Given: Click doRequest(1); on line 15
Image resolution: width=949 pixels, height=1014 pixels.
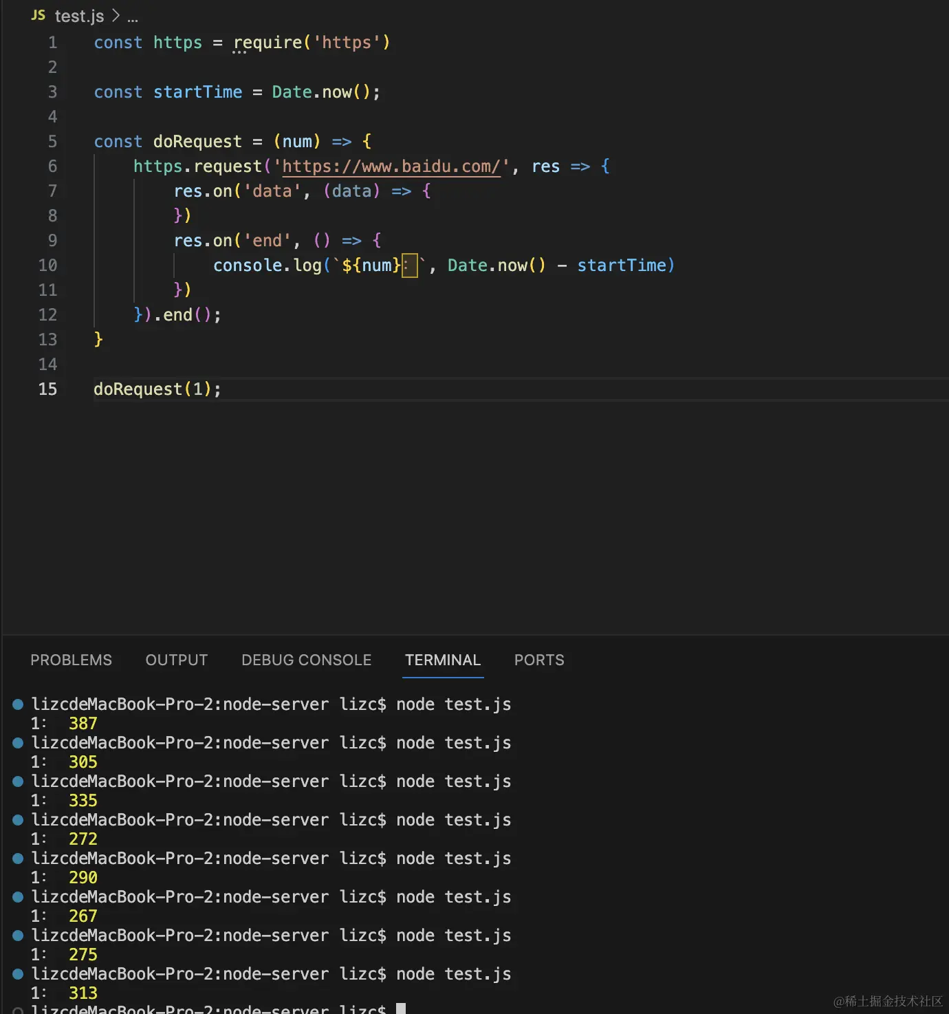Looking at the screenshot, I should click(157, 389).
